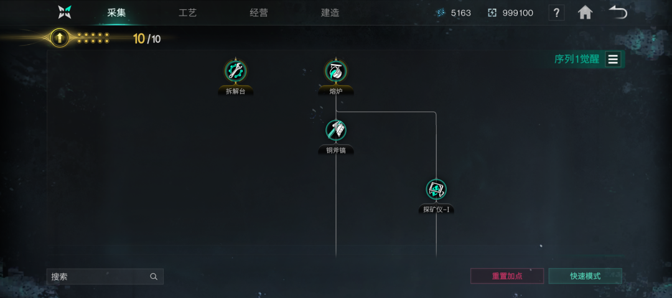Screen dimensions: 672x298
Task: Switch to the 建造 tab
Action: [330, 12]
